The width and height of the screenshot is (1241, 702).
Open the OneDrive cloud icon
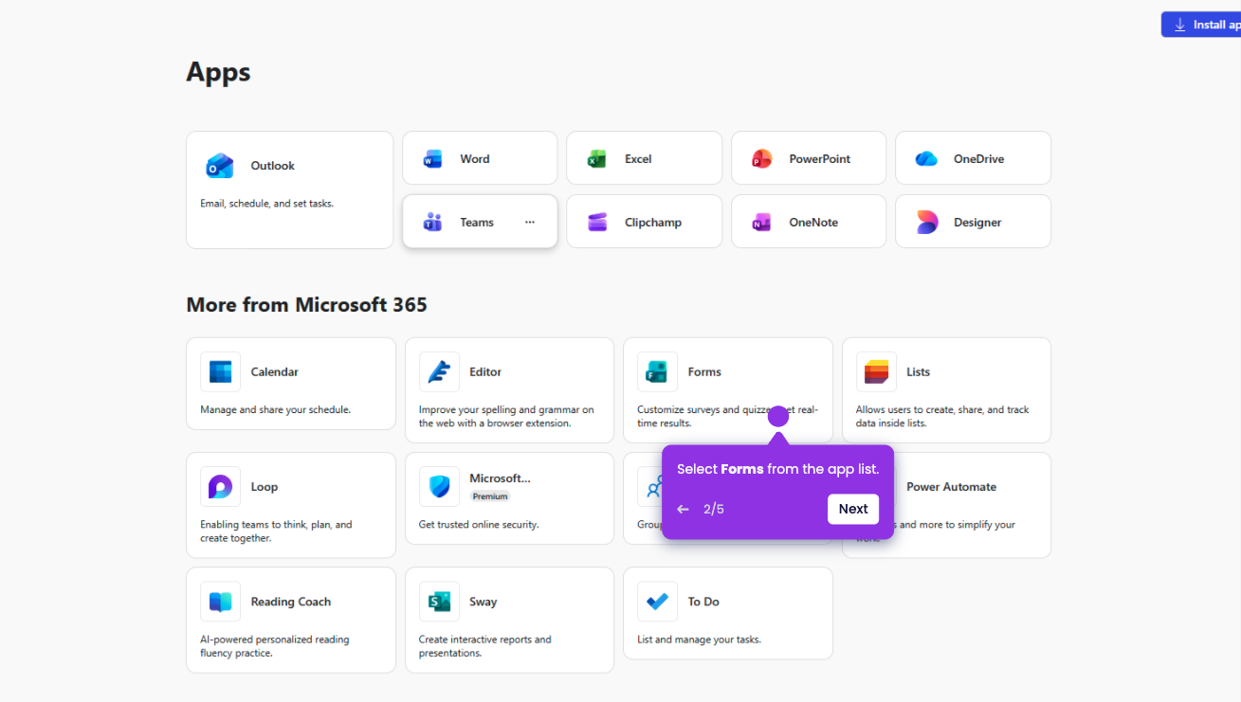point(926,159)
